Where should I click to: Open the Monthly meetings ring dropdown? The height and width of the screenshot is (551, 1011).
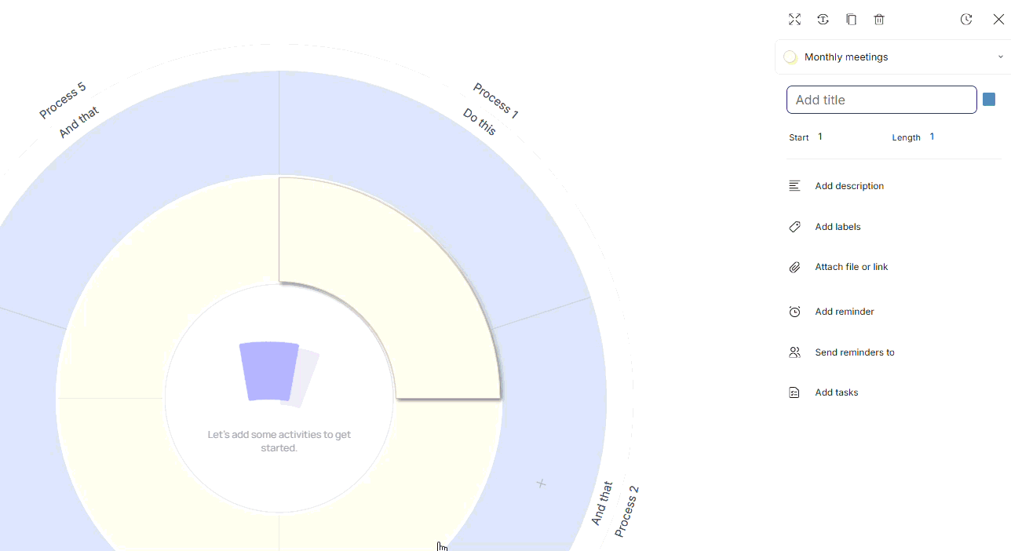(x=893, y=57)
